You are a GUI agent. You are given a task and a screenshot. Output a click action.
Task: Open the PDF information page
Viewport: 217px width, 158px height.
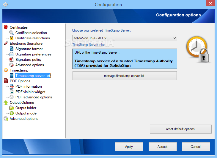29,86
